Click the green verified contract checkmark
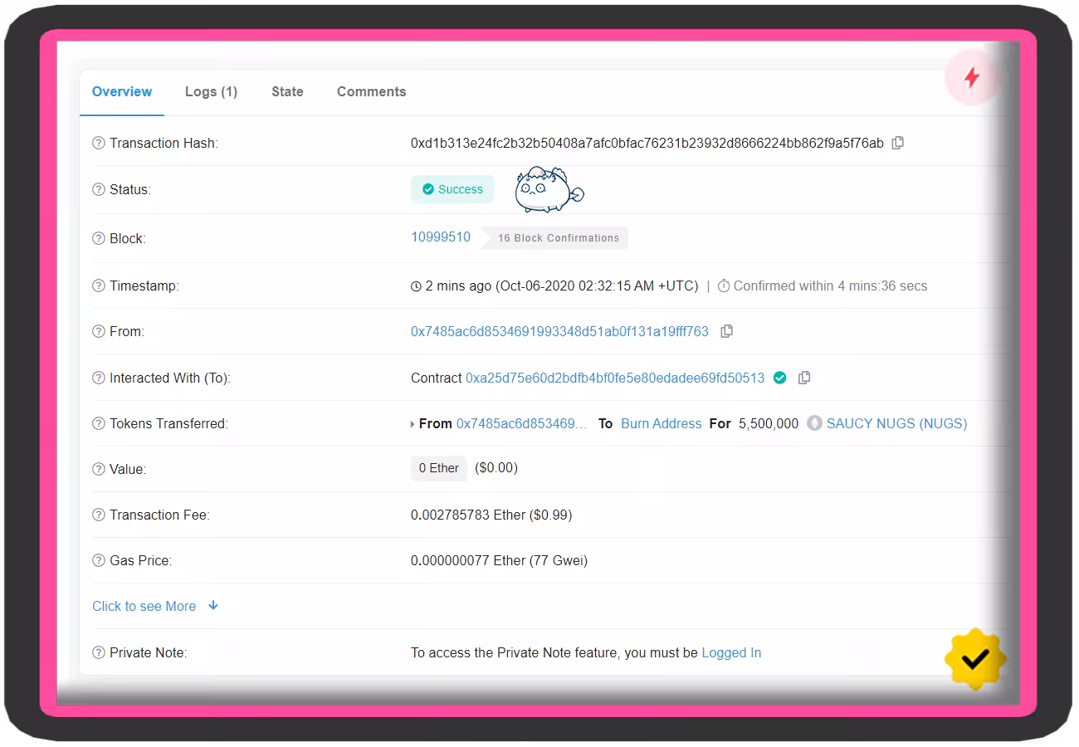The height and width of the screenshot is (747, 1079). pos(779,378)
